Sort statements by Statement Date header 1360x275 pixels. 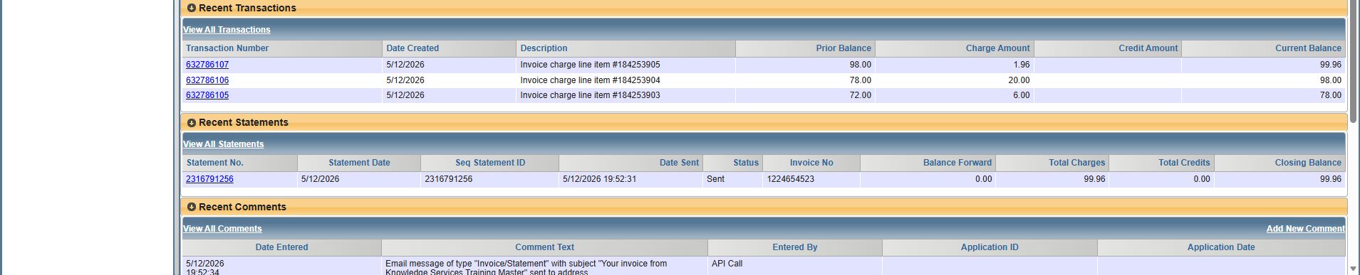(x=359, y=163)
